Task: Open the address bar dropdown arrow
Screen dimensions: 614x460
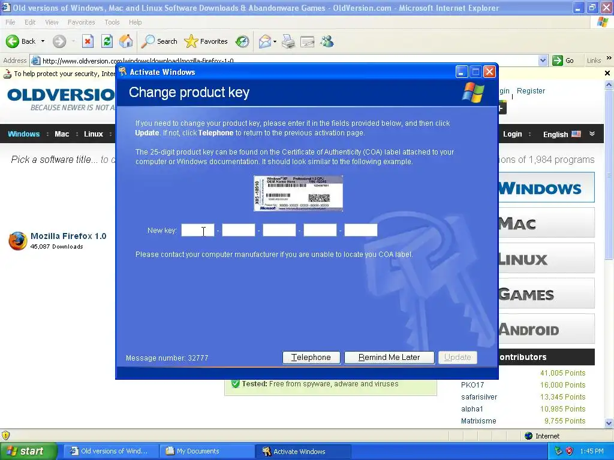Action: coord(543,60)
